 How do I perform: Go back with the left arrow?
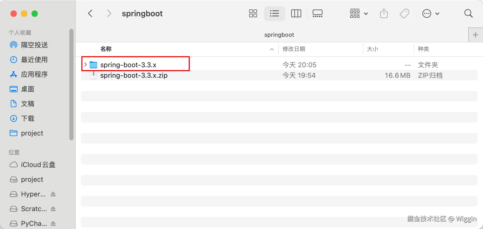90,13
